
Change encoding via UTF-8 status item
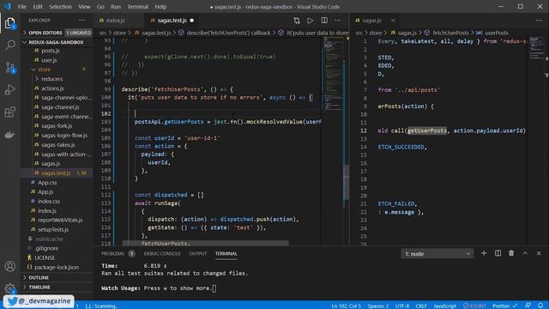pyautogui.click(x=402, y=306)
